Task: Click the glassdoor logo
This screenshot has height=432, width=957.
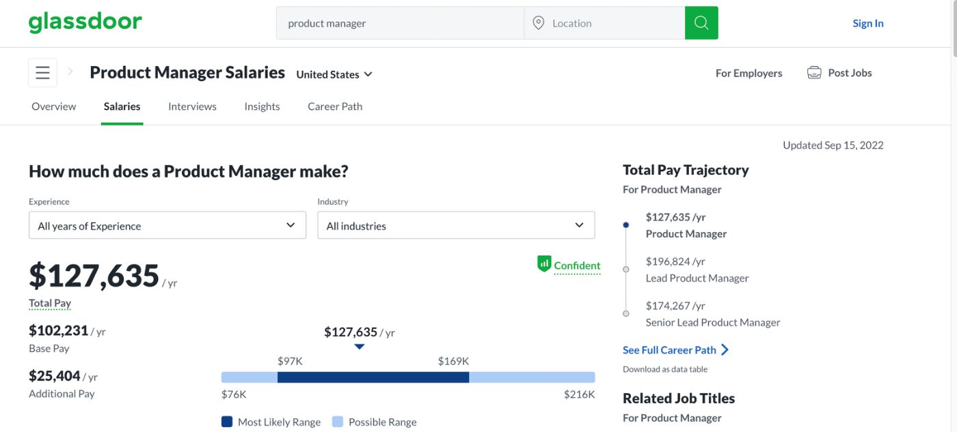Action: (85, 21)
